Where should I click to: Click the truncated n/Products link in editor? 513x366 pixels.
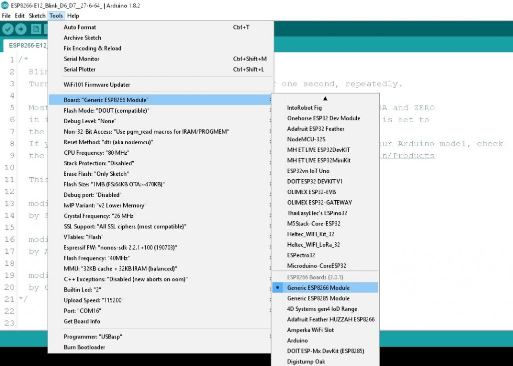pyautogui.click(x=407, y=156)
